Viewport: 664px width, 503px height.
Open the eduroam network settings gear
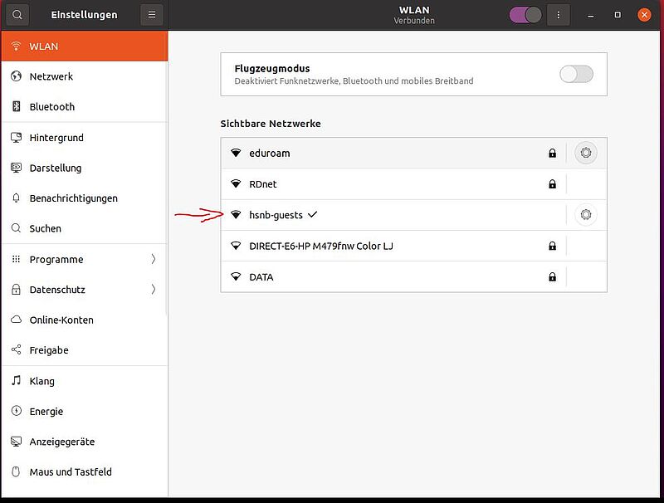pyautogui.click(x=586, y=153)
